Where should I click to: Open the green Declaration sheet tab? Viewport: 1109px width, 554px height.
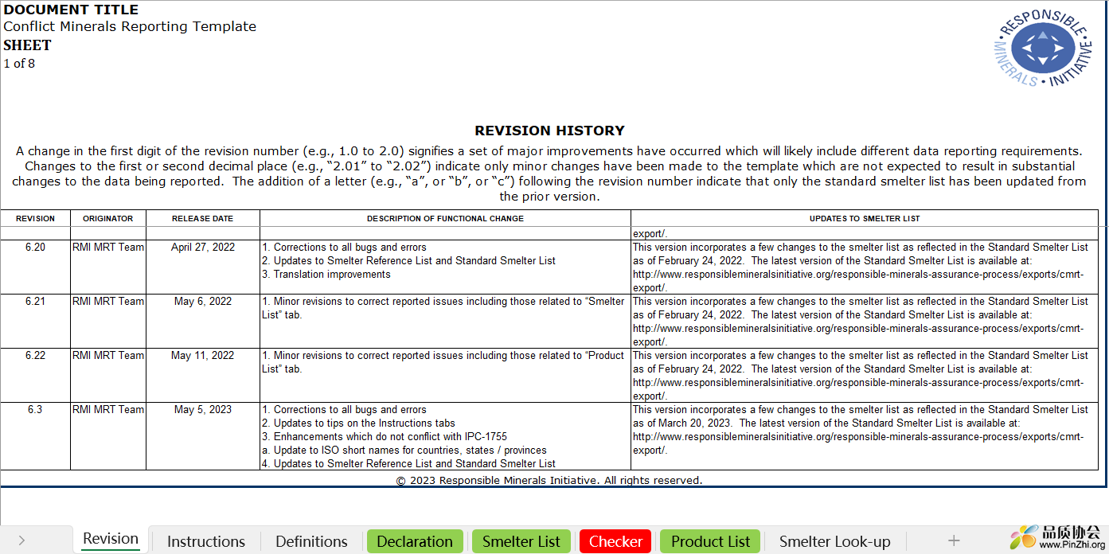[x=415, y=541]
